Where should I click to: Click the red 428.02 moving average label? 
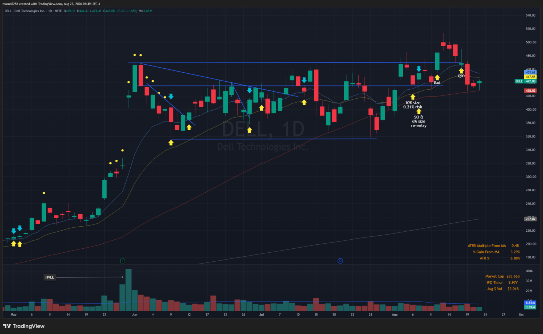click(530, 91)
